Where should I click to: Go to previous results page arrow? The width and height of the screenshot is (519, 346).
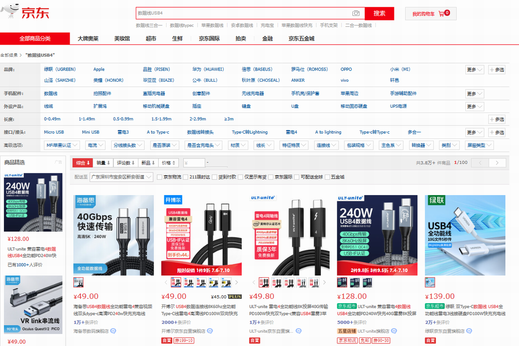[x=480, y=163]
